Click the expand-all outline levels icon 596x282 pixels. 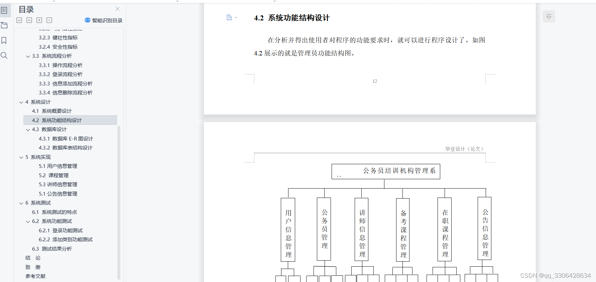point(19,20)
